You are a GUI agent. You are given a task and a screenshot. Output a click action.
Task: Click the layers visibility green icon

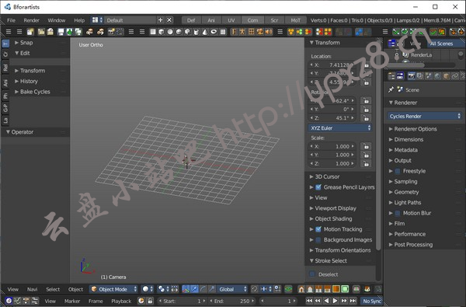[x=288, y=289]
